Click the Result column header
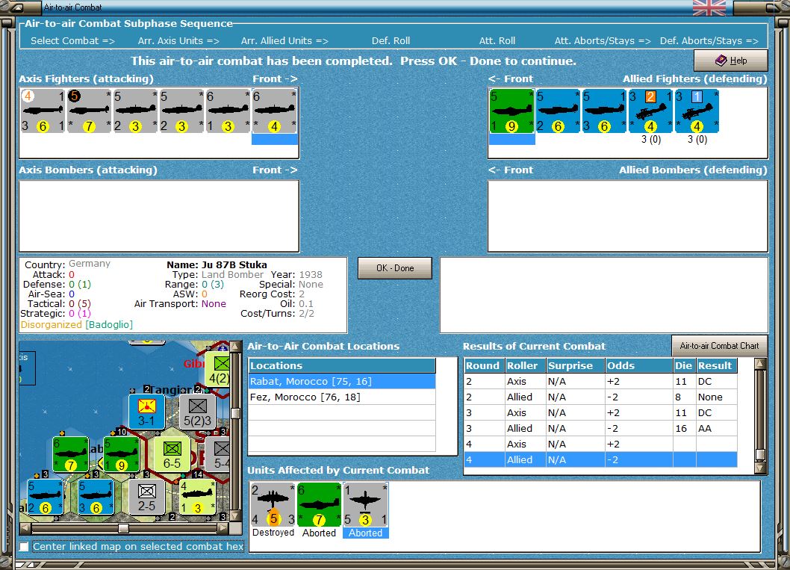The height and width of the screenshot is (570, 790). pos(716,365)
